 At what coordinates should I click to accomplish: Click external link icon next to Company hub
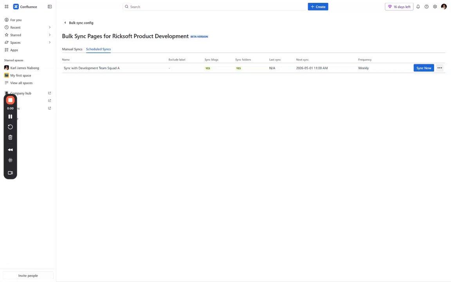tap(49, 93)
